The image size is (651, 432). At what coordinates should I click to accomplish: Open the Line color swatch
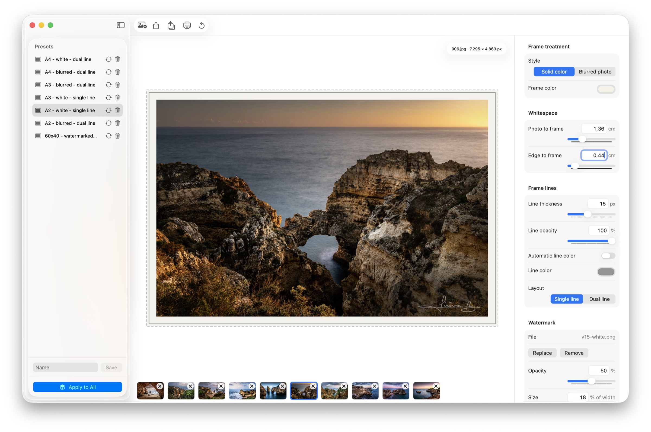[606, 272]
